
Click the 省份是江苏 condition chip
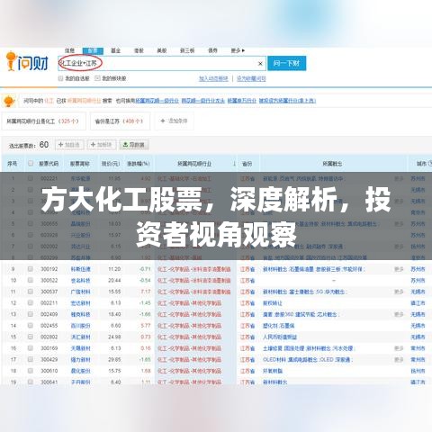120,121
